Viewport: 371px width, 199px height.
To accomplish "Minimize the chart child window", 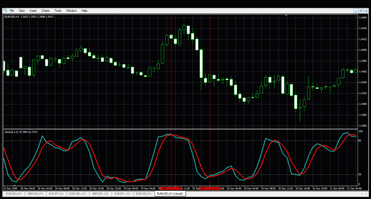I will pos(356,11).
